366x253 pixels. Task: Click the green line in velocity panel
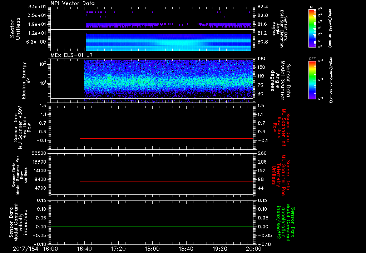point(152,227)
